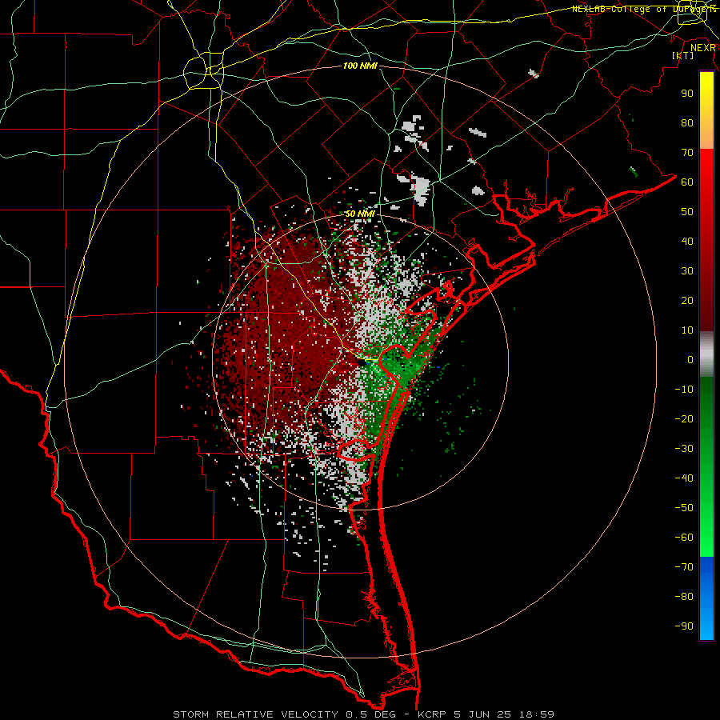Image resolution: width=720 pixels, height=720 pixels.
Task: Click the NEXLAB-College of DuPage credit text
Action: click(x=644, y=9)
